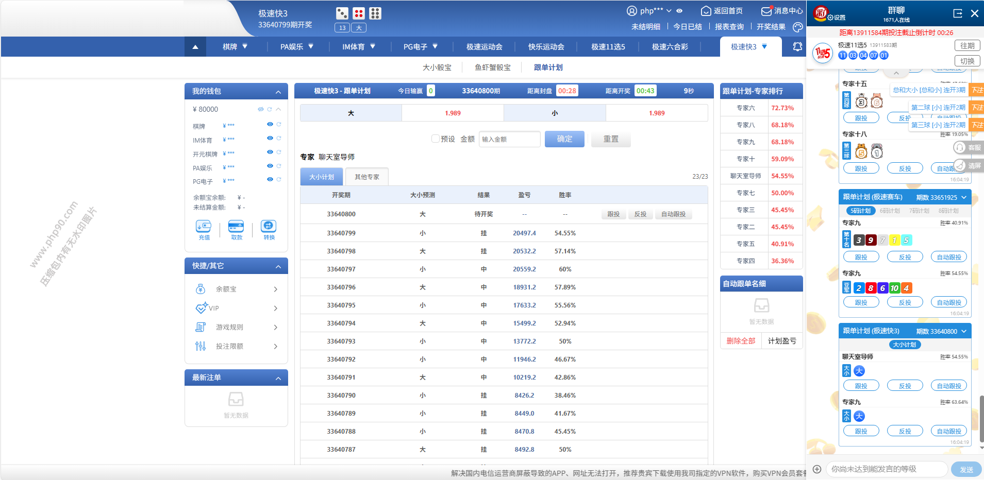Click the 充值 recharge wallet icon

click(204, 227)
